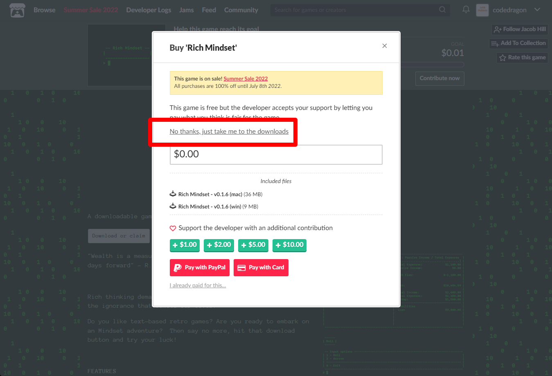Follow Jacob Hill
The width and height of the screenshot is (552, 376).
point(520,29)
